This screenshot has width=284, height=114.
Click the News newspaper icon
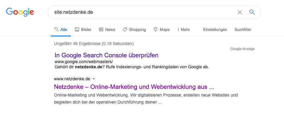point(101,29)
